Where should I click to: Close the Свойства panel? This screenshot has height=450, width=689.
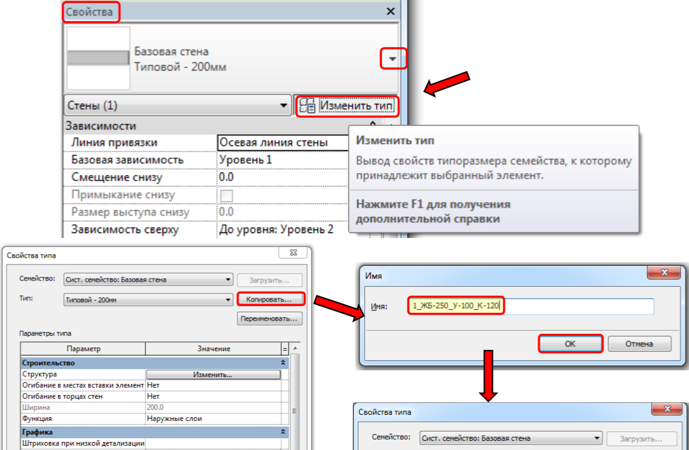coord(391,11)
